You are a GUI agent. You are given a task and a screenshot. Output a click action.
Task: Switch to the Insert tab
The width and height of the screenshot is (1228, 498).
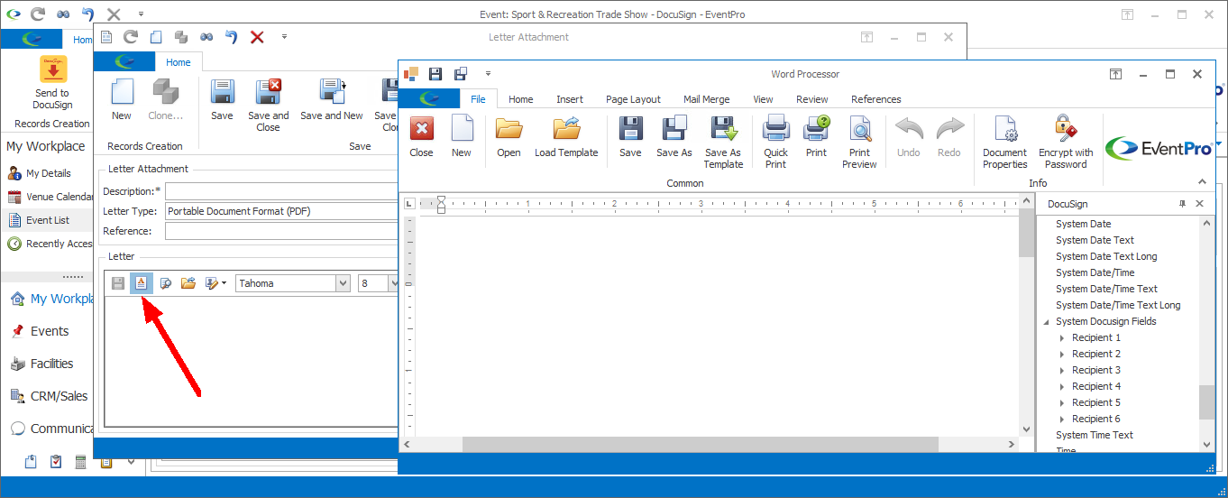570,99
